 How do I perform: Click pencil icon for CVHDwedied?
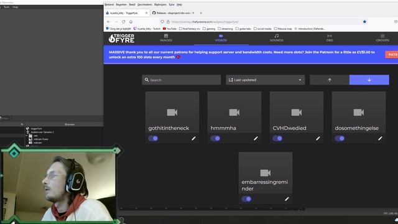[318, 138]
